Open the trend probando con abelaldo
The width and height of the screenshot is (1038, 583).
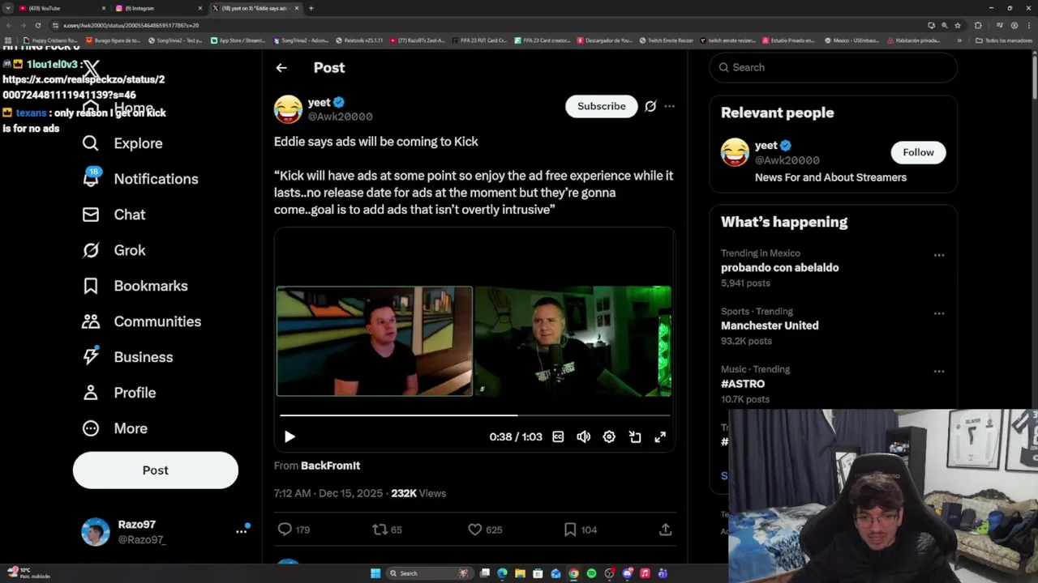tap(779, 267)
